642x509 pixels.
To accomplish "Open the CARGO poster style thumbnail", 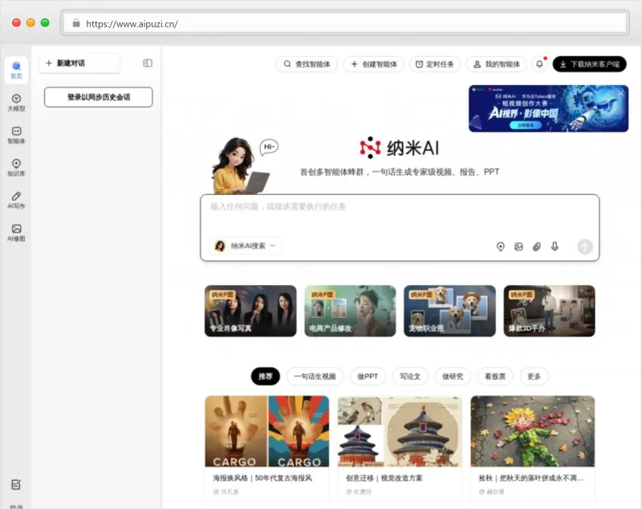I will click(x=267, y=431).
